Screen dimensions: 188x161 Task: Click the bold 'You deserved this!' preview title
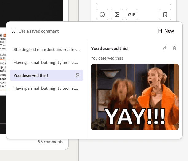110,49
